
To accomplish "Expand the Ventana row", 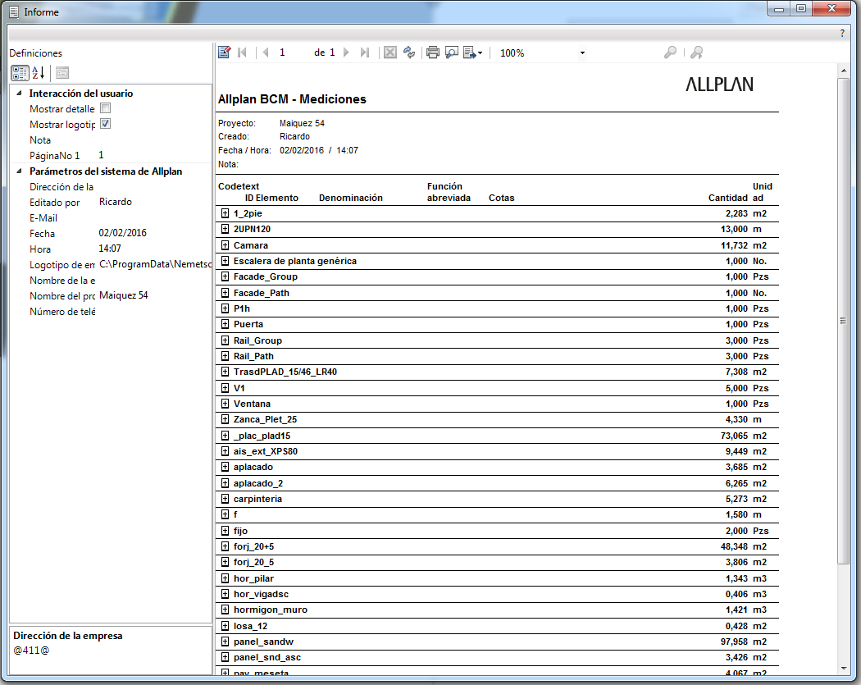I will click(225, 403).
